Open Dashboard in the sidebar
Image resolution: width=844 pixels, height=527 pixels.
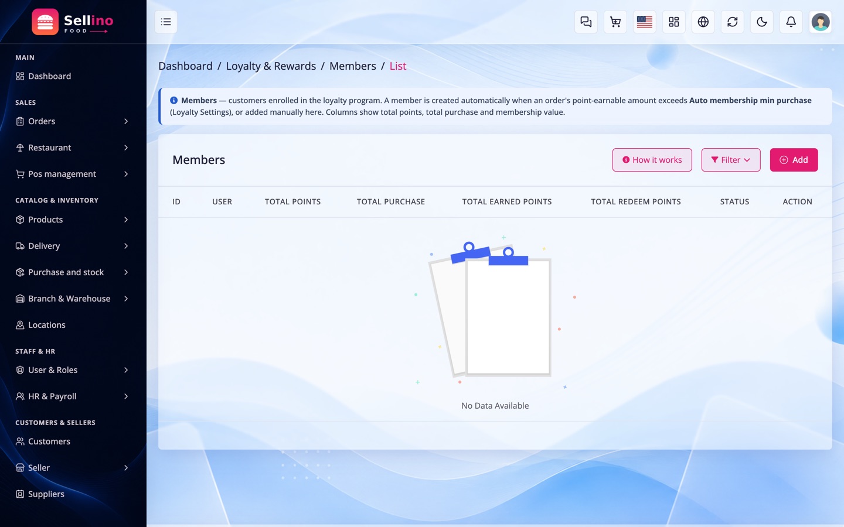point(73,76)
